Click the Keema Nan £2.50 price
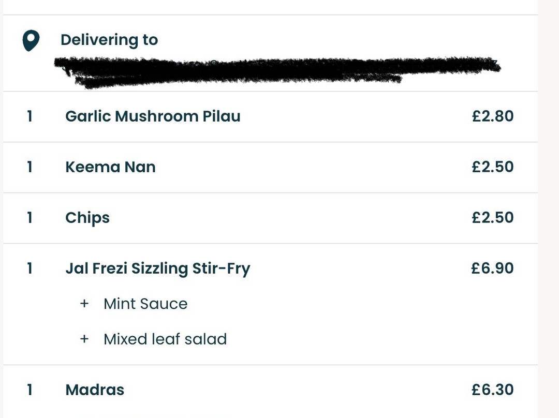 click(x=492, y=167)
